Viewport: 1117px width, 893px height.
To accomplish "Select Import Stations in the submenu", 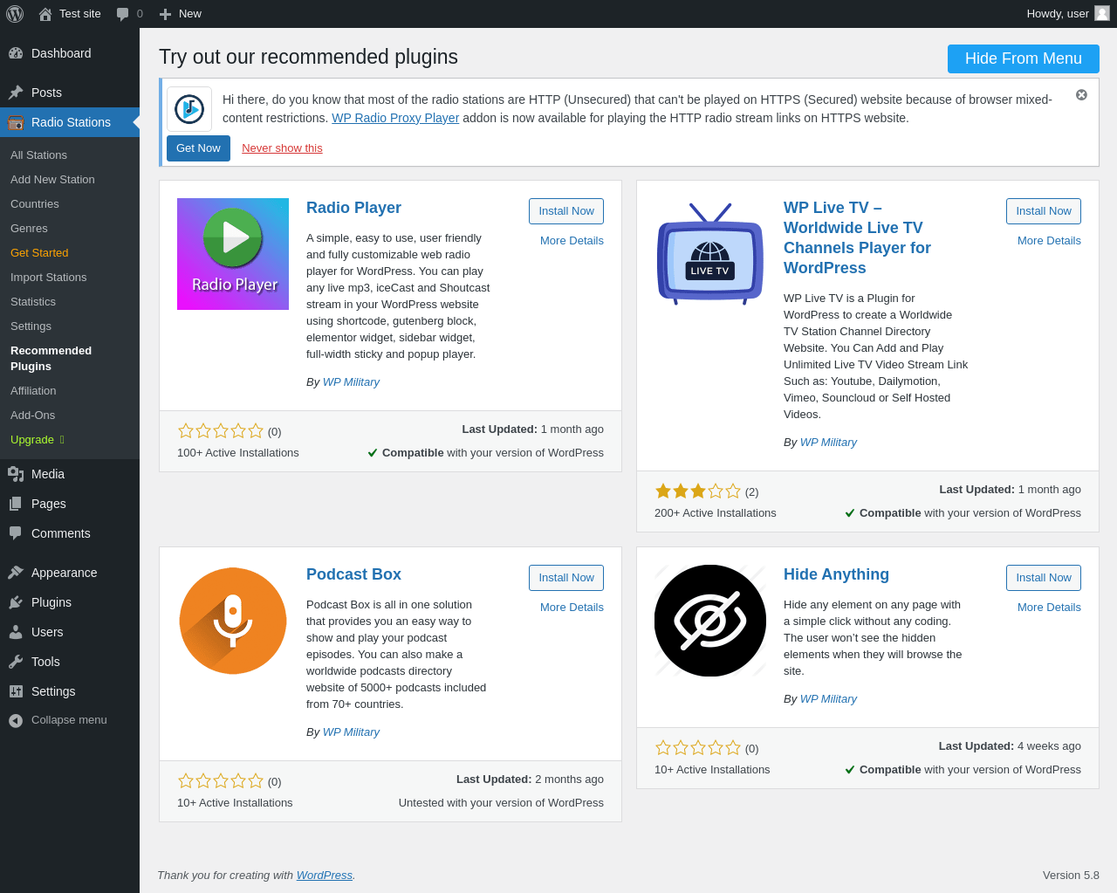I will (x=49, y=277).
